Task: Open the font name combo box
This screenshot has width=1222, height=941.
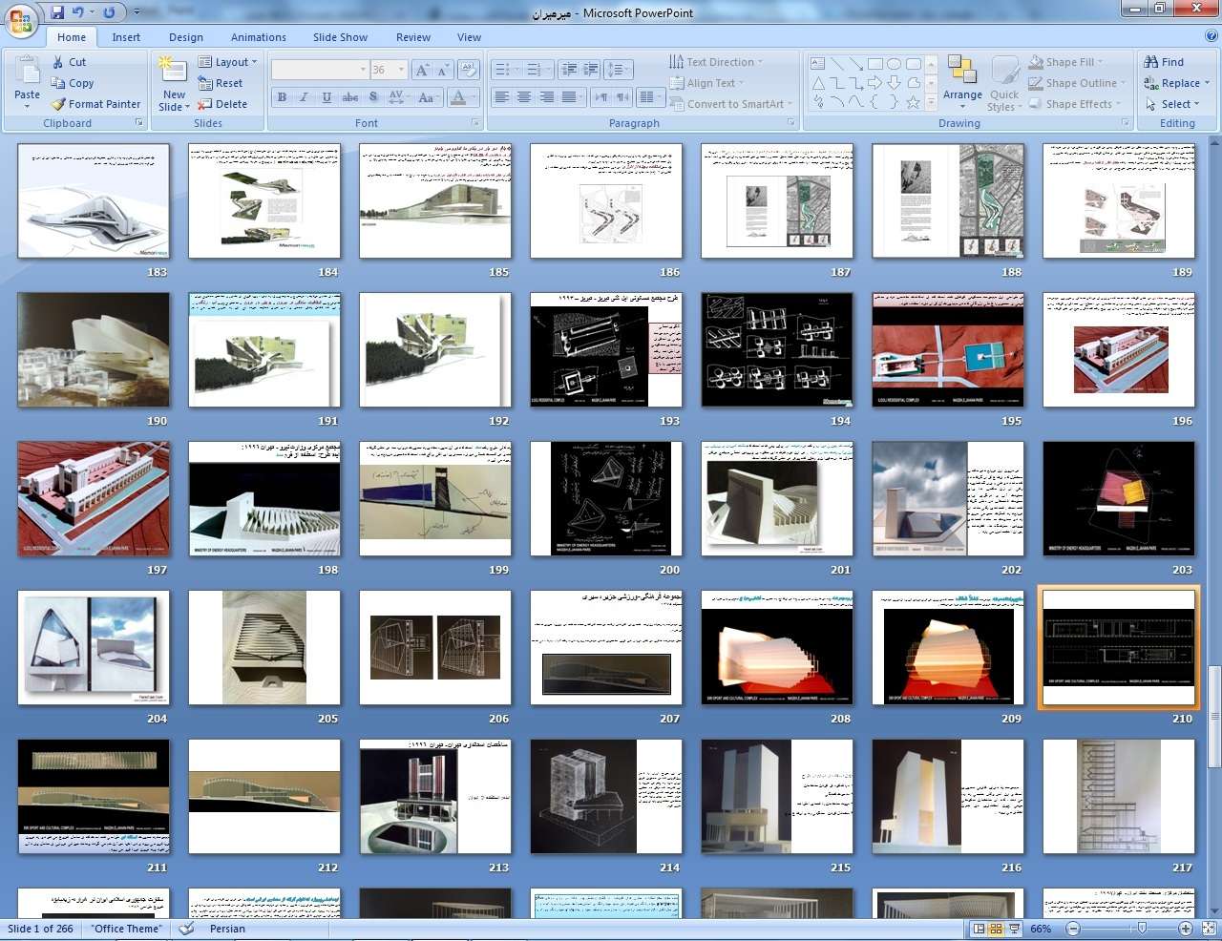Action: (x=321, y=70)
